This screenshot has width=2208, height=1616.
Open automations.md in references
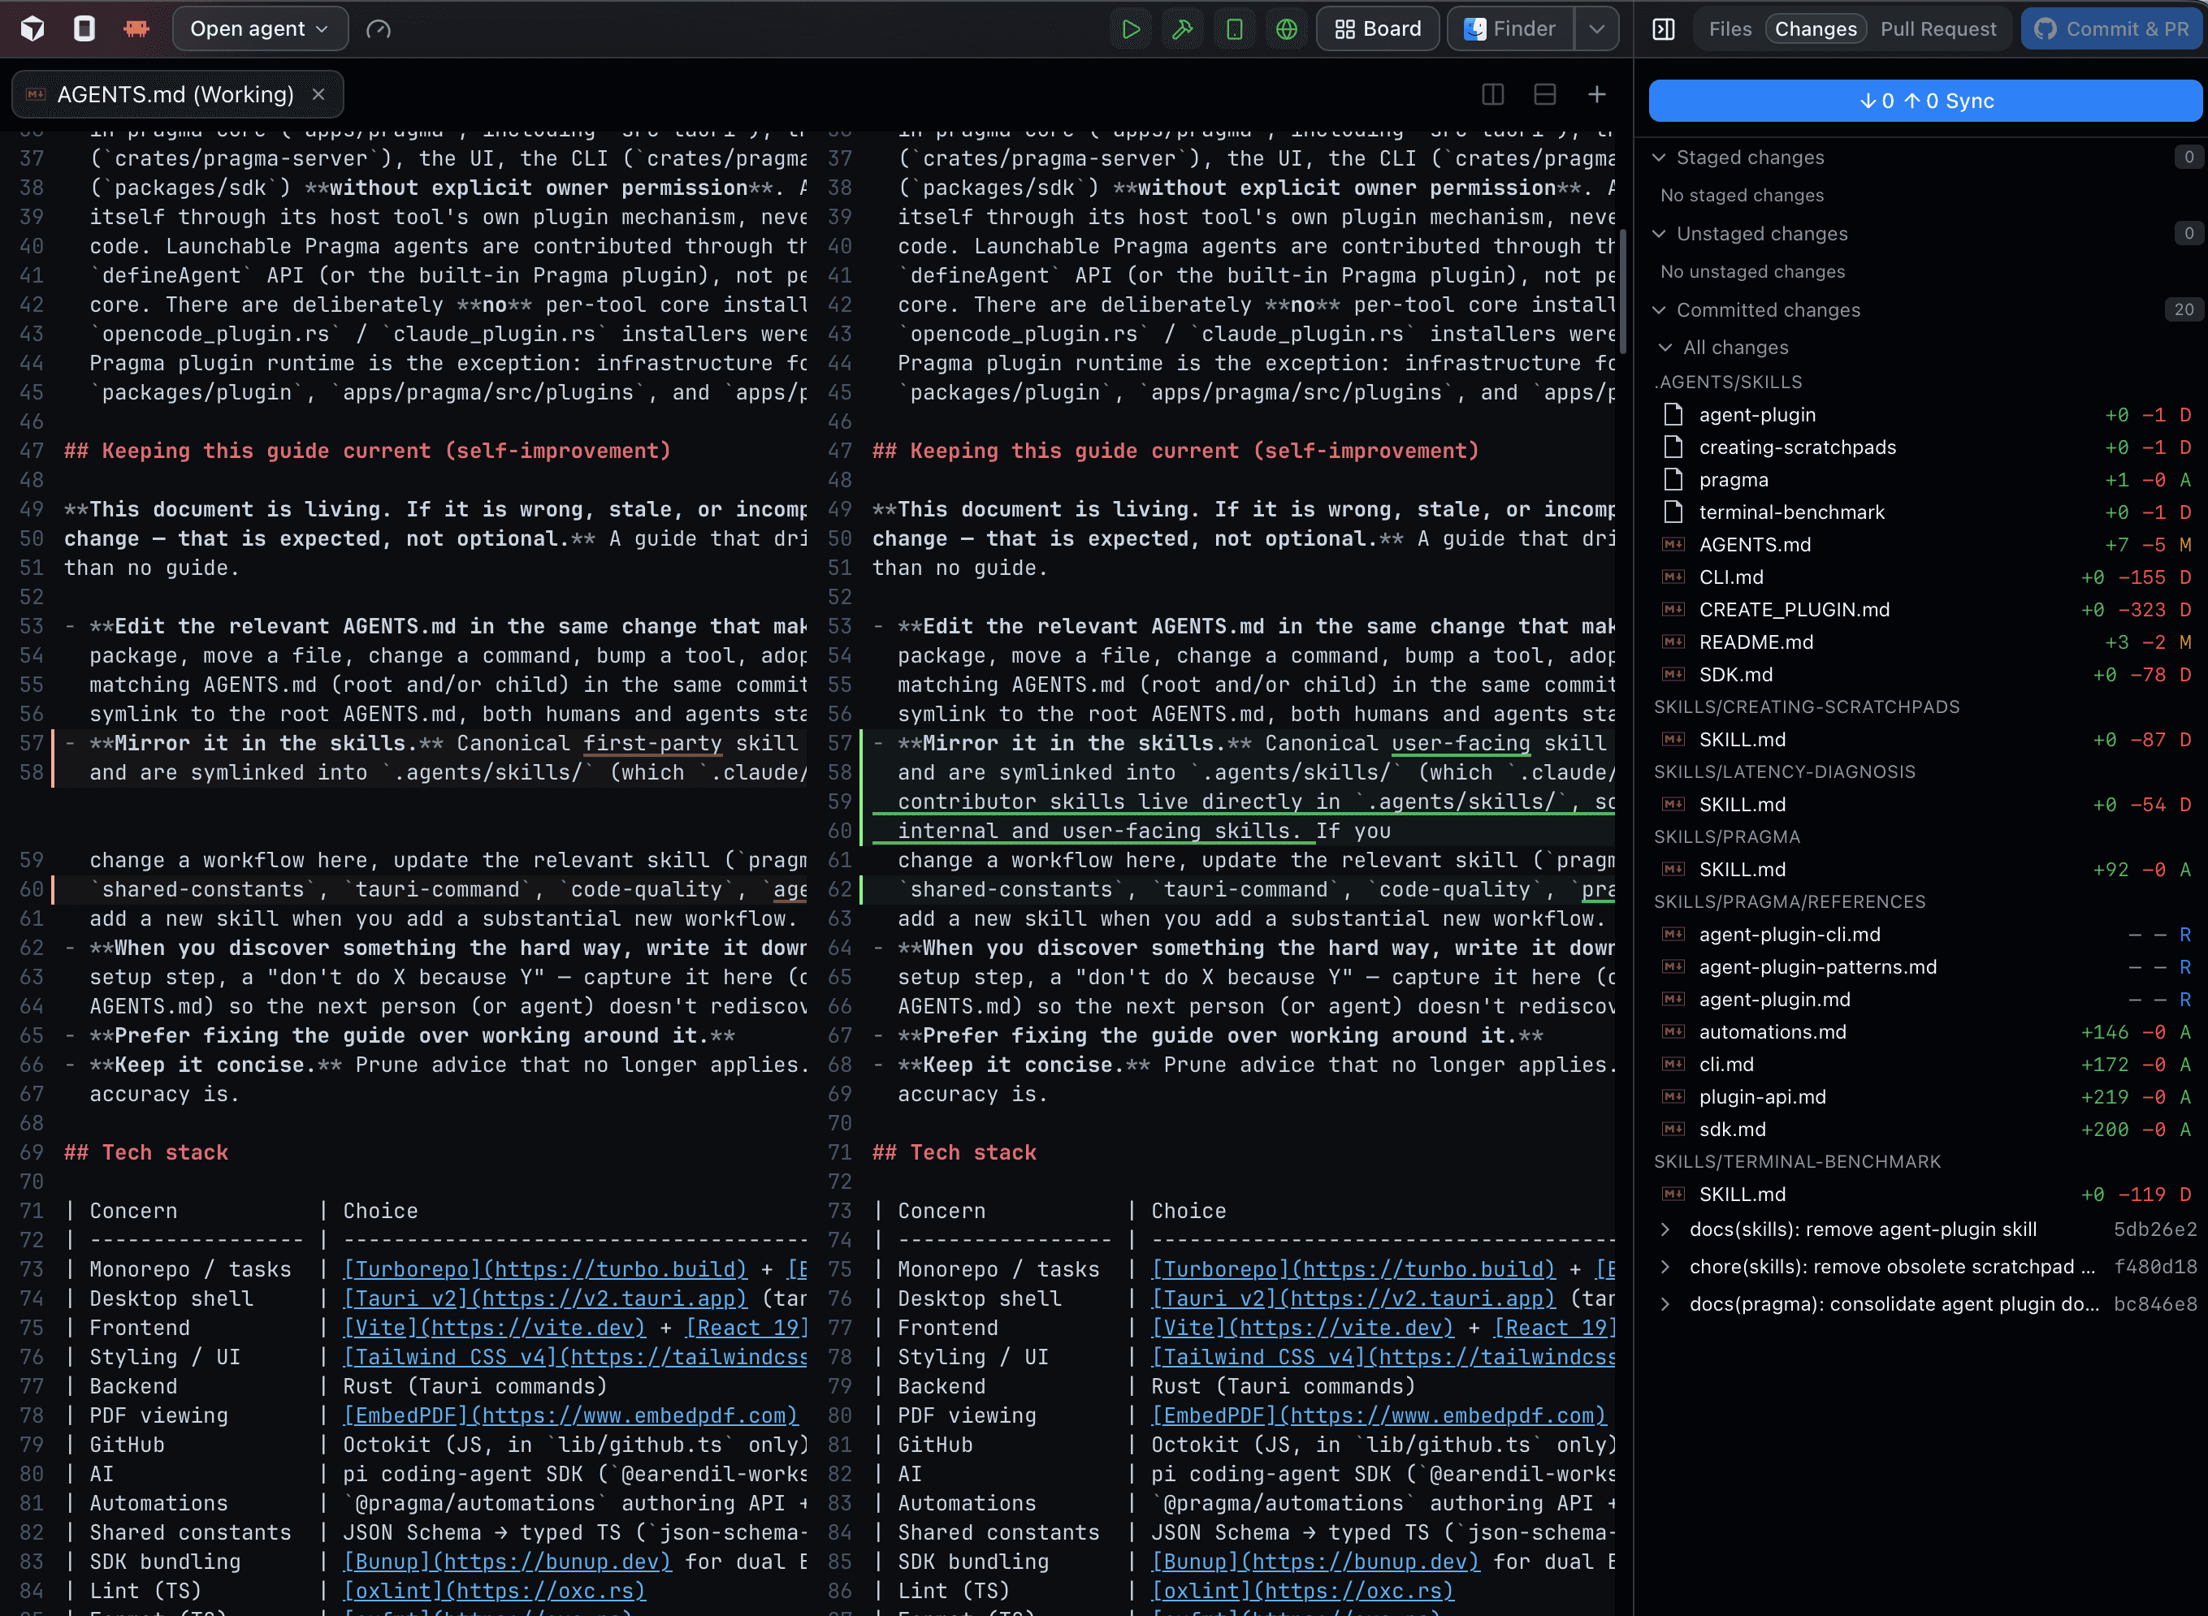[1925, 1032]
